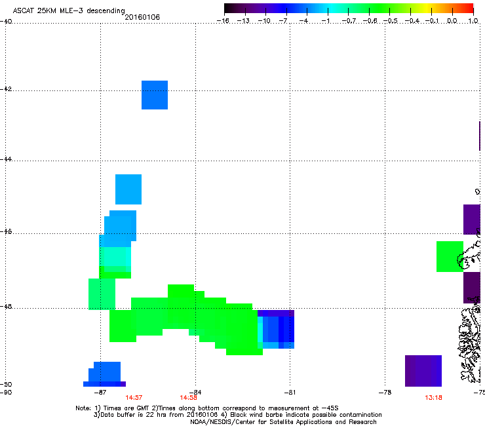The width and height of the screenshot is (485, 426).
Task: Click the 'Black wind barbs indicate possible contamination' note
Action: pyautogui.click(x=306, y=415)
